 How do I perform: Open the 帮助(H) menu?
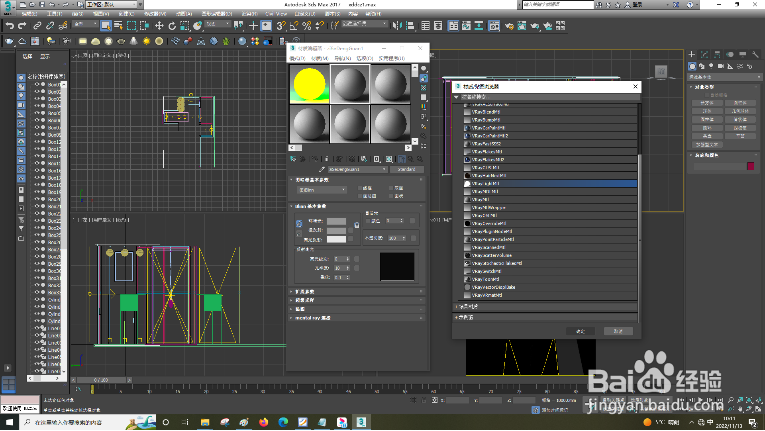[373, 14]
